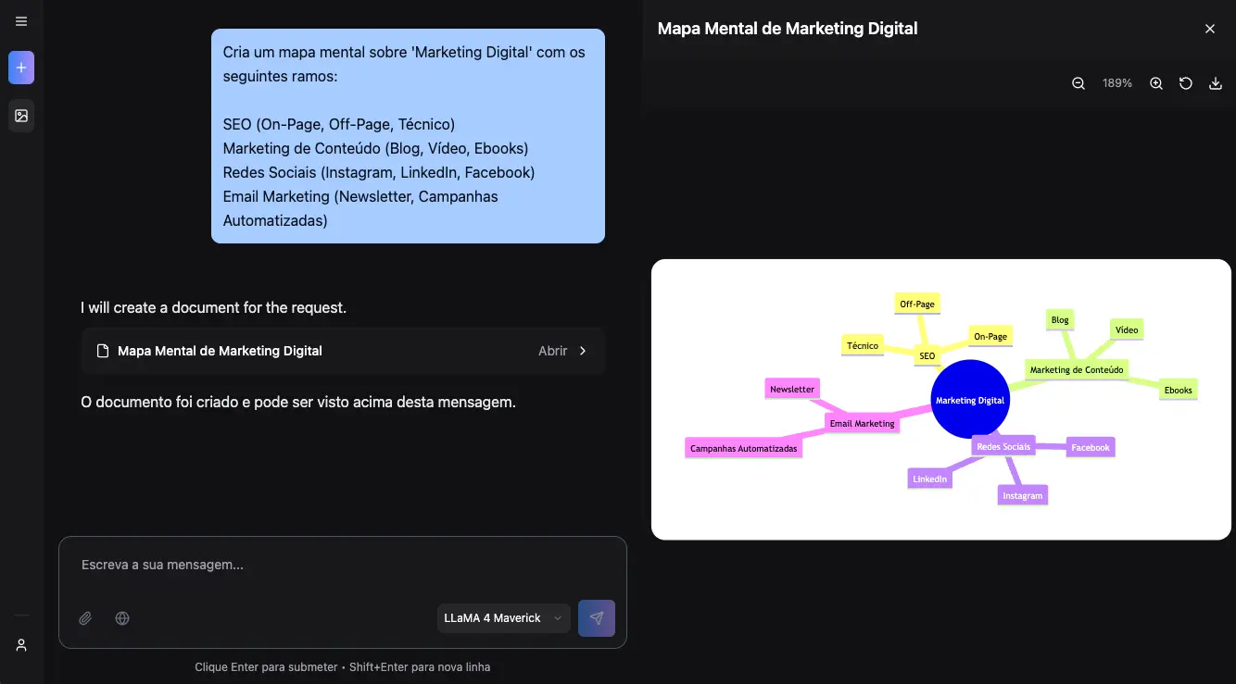Select the Blog node
Image resolution: width=1236 pixels, height=684 pixels.
coord(1060,319)
